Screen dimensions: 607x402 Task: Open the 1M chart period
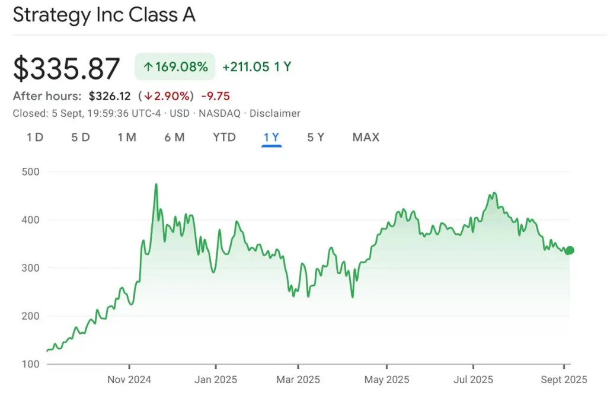tap(127, 137)
